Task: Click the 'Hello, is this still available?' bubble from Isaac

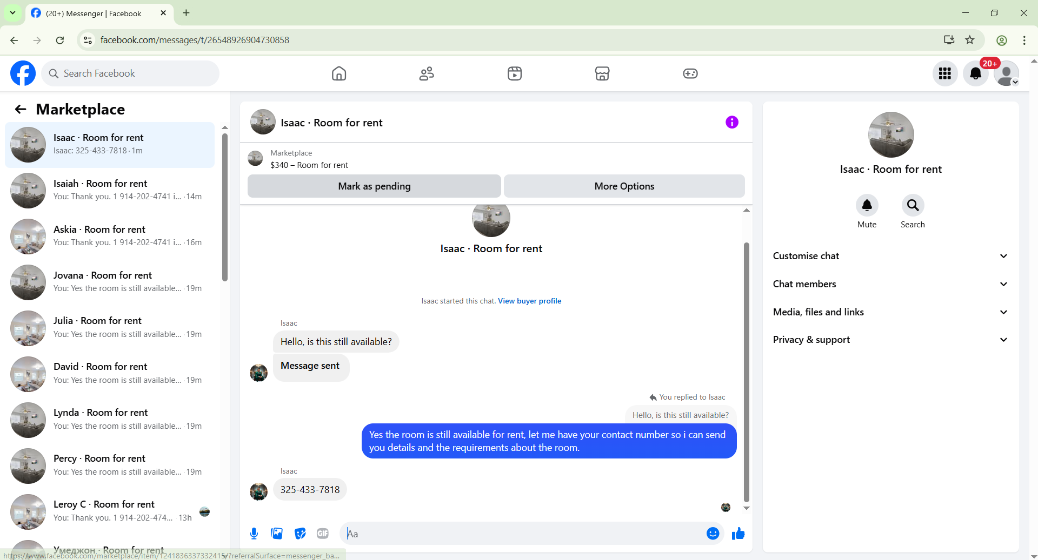Action: pyautogui.click(x=336, y=342)
